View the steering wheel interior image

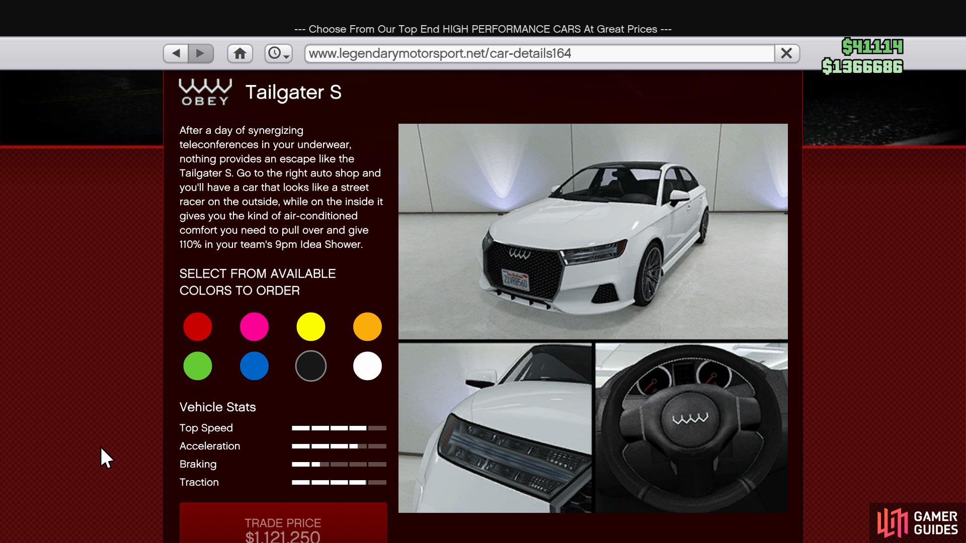click(x=692, y=428)
